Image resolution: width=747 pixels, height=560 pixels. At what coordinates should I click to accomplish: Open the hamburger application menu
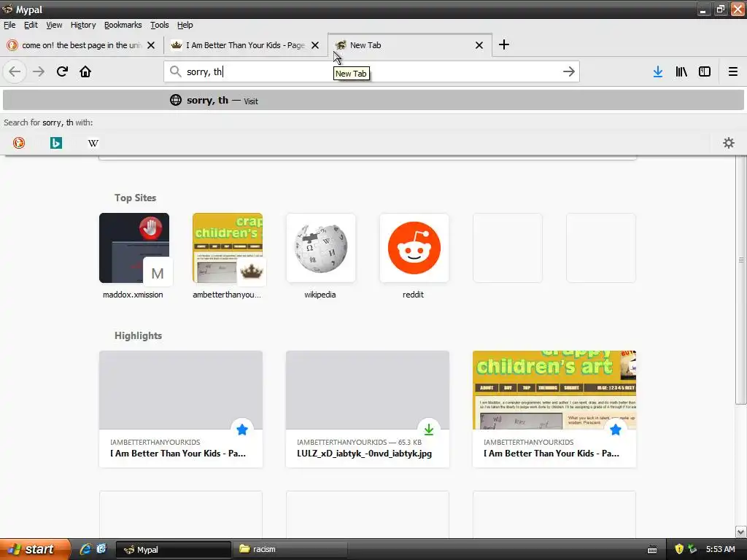click(x=732, y=72)
